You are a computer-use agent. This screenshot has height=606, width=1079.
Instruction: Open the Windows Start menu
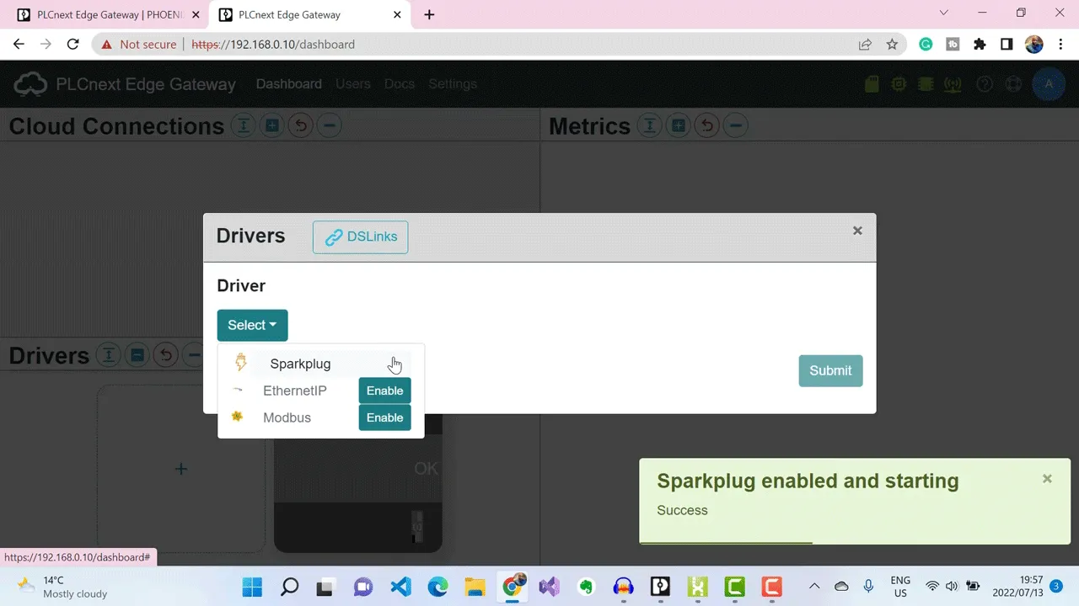click(x=253, y=587)
